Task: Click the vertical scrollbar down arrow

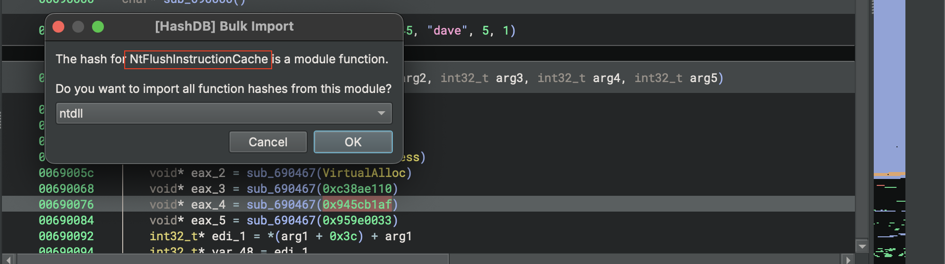Action: [x=862, y=246]
